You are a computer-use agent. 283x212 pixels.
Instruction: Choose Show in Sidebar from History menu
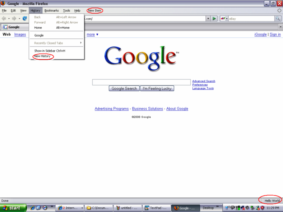(x=57, y=51)
